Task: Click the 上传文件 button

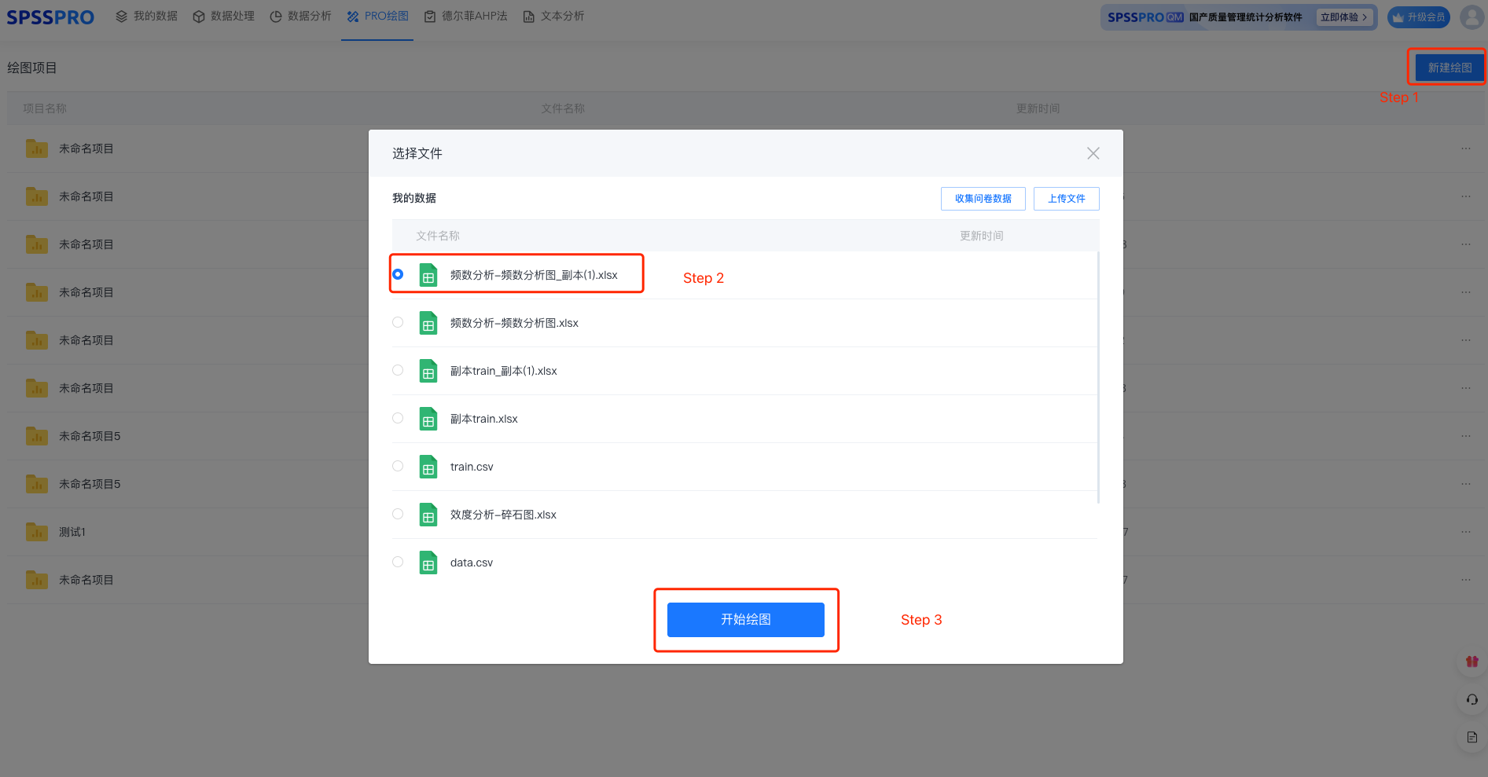Action: 1066,199
